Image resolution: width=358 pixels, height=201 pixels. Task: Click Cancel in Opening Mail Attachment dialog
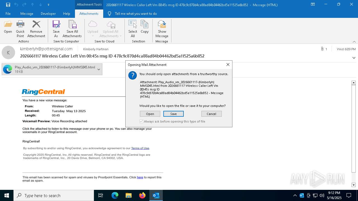point(211,114)
